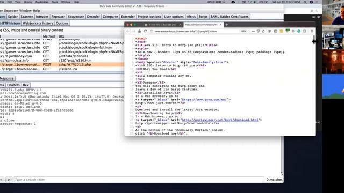Open the https://www.java.com/en/ source link
This screenshot has width=344, height=193.
pos(204,100)
